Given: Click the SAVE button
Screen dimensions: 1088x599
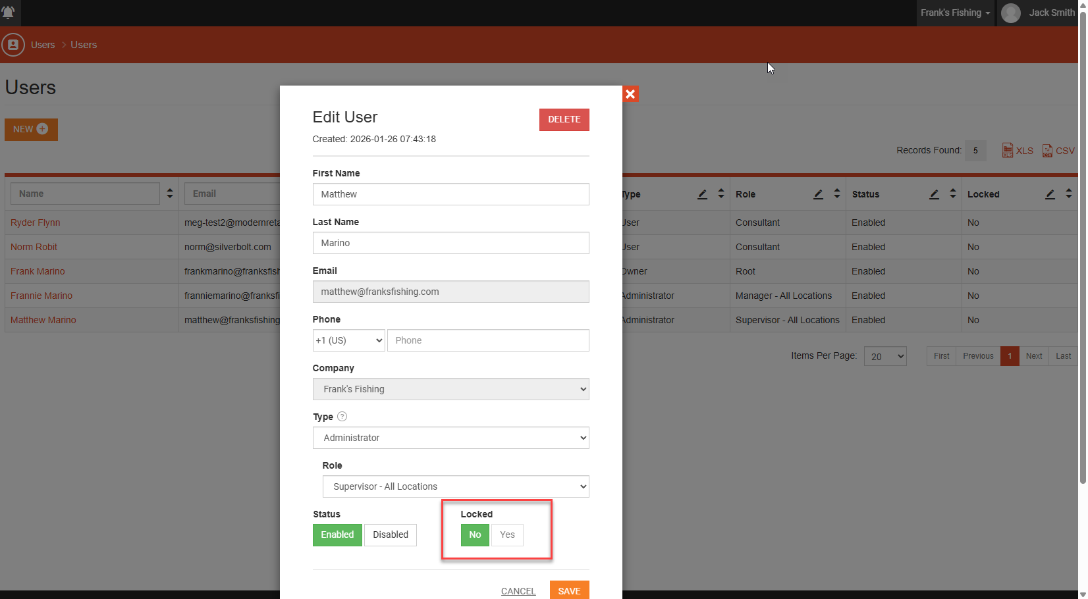Looking at the screenshot, I should (x=570, y=590).
